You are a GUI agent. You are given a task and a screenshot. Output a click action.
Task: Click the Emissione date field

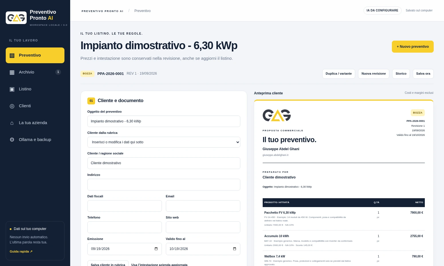click(125, 249)
